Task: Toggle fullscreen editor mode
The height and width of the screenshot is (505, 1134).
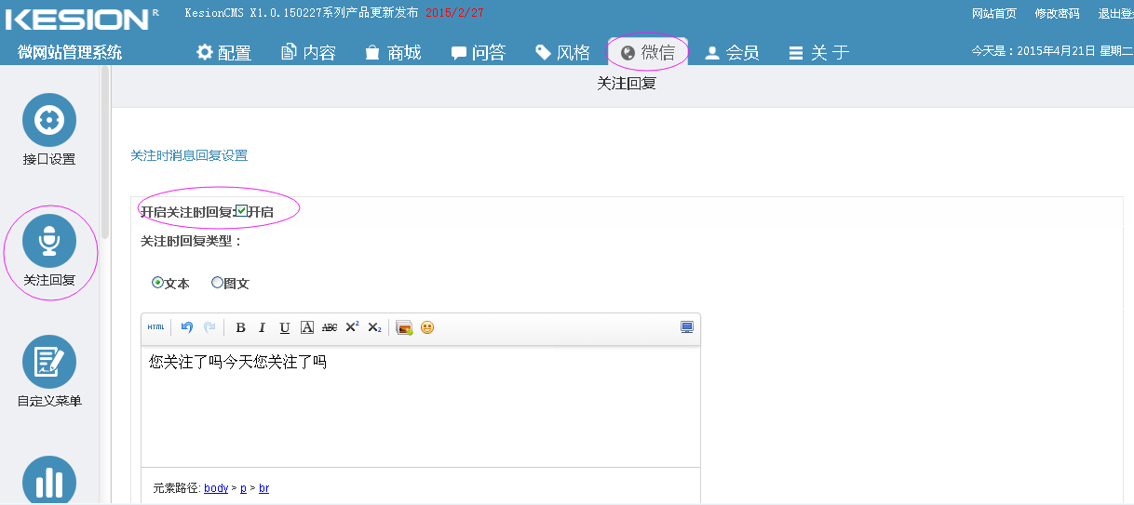Action: [x=687, y=327]
